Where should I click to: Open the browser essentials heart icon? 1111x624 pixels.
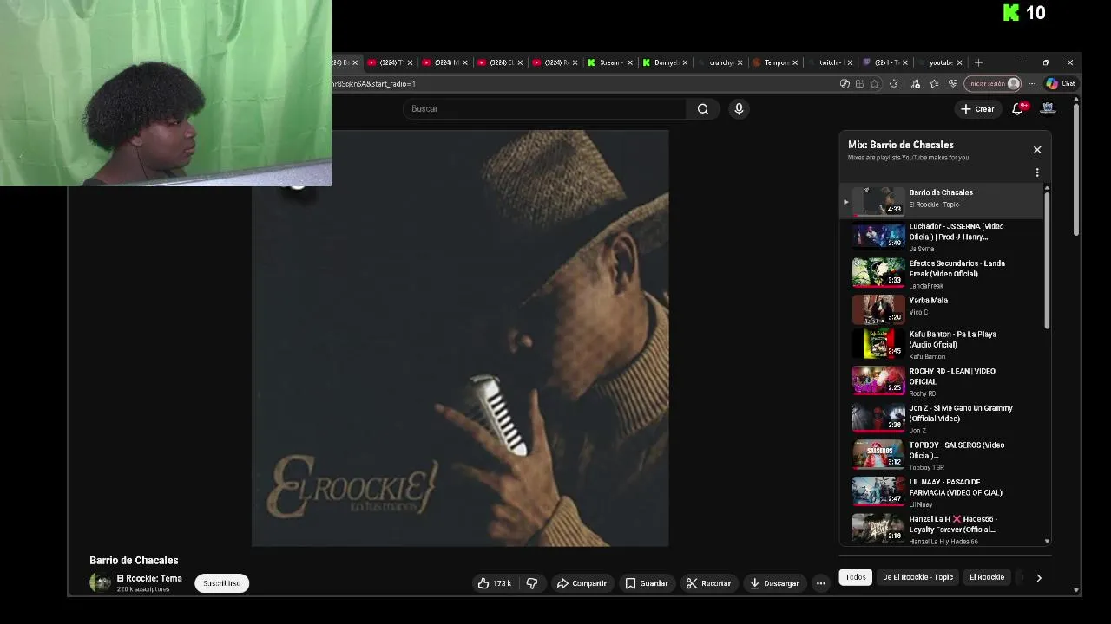click(953, 84)
